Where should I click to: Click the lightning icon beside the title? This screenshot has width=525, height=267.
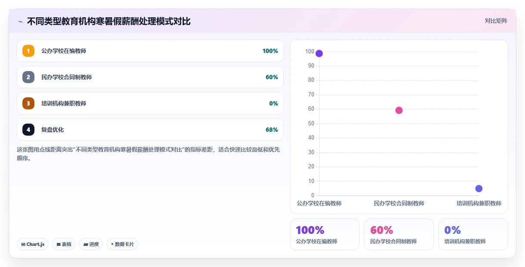pyautogui.click(x=20, y=22)
